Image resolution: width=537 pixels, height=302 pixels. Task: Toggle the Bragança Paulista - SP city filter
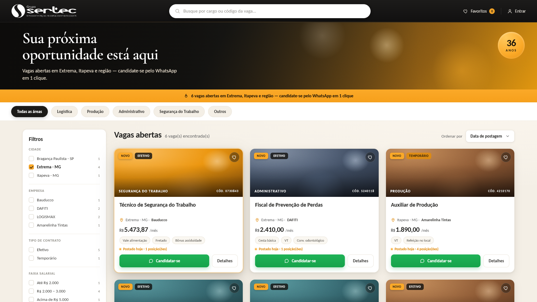point(31,159)
